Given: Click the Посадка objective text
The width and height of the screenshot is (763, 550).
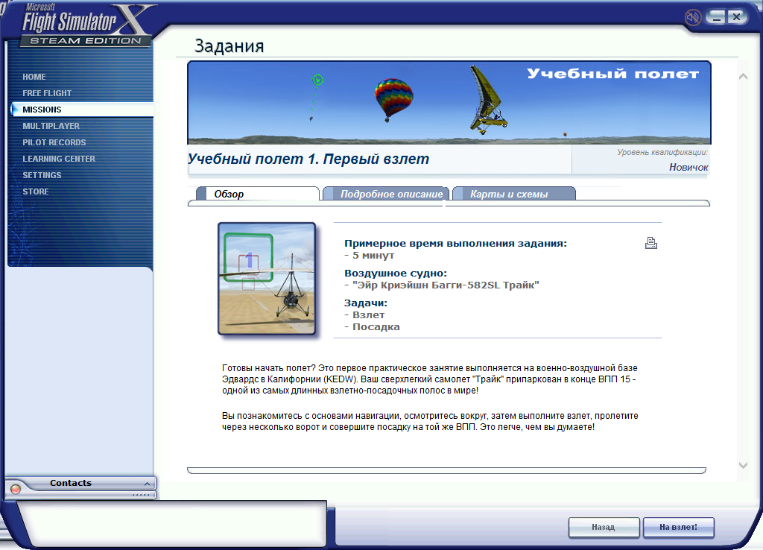Looking at the screenshot, I should point(376,327).
